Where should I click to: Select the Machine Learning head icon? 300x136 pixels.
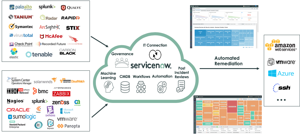coord(108,87)
